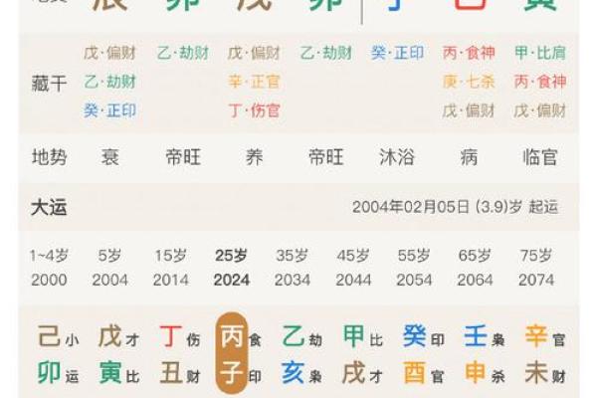Click 丙·食神 directly above 庚·七杀
The image size is (597, 398).
pos(469,53)
